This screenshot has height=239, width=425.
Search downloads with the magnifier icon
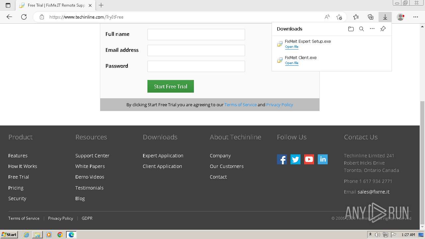[x=362, y=29]
